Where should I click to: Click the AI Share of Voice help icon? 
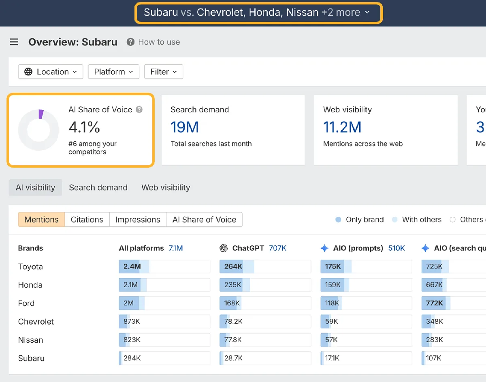tap(139, 109)
